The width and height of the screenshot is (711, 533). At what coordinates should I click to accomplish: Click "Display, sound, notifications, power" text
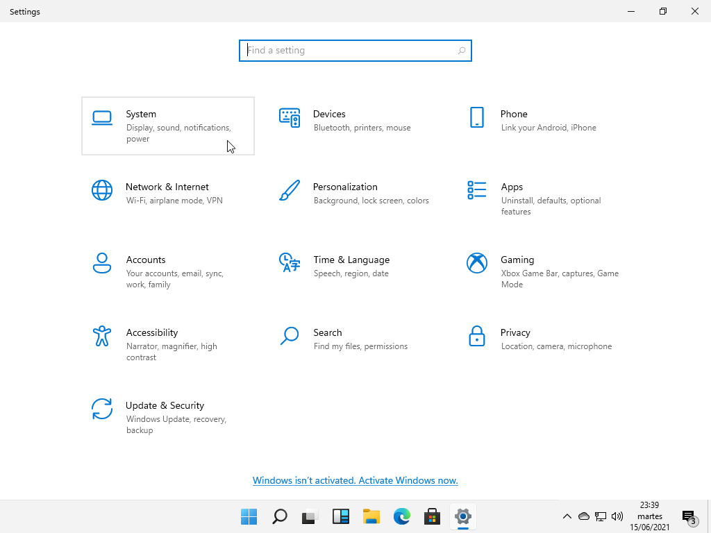178,133
